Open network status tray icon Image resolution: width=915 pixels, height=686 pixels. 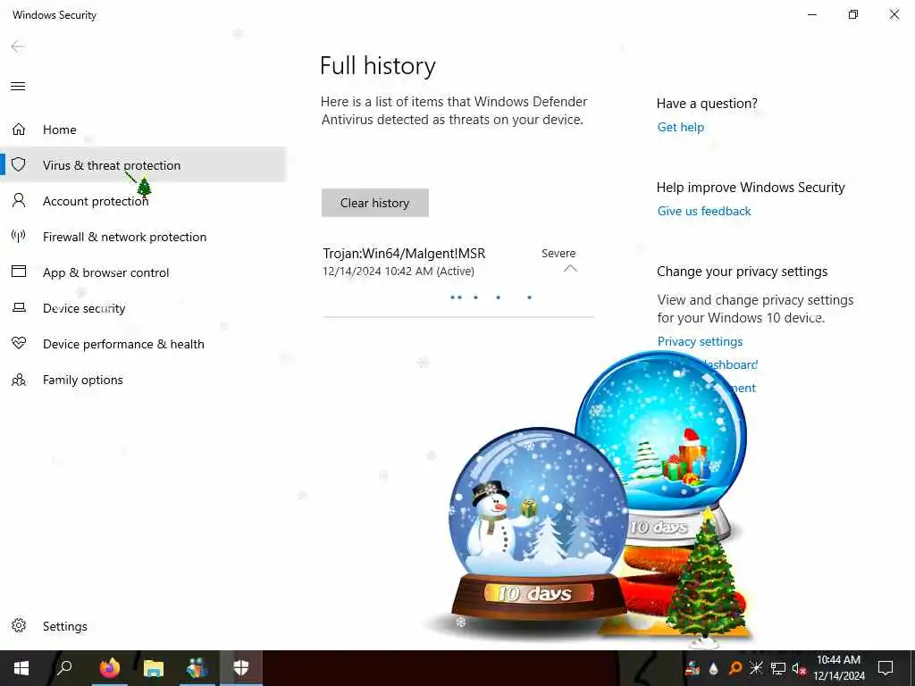[778, 668]
